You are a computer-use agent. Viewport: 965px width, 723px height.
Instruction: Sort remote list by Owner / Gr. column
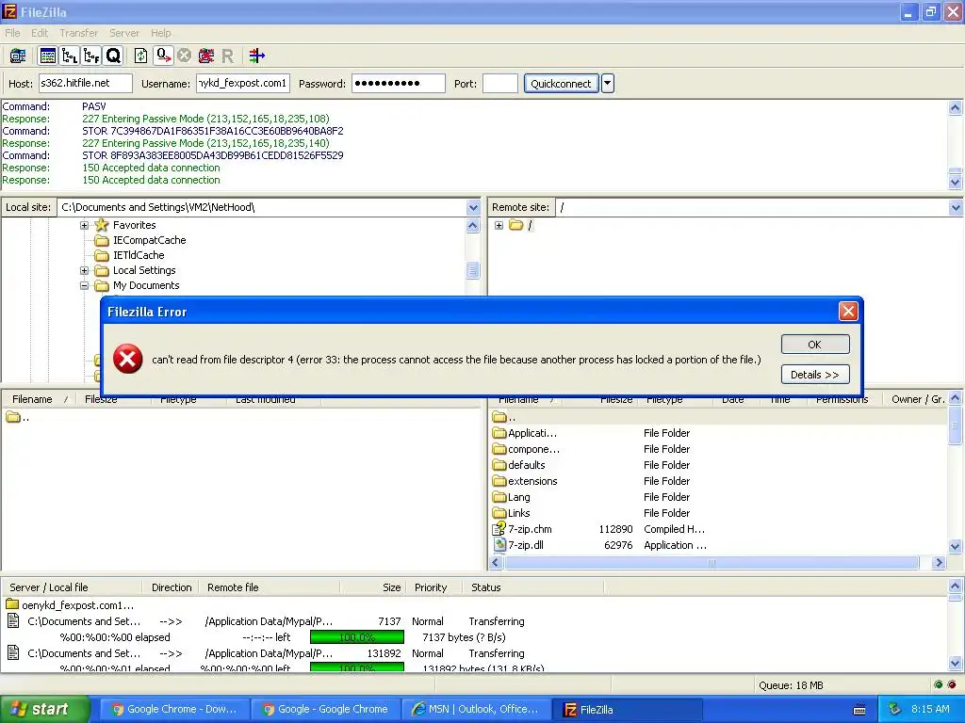click(x=917, y=399)
